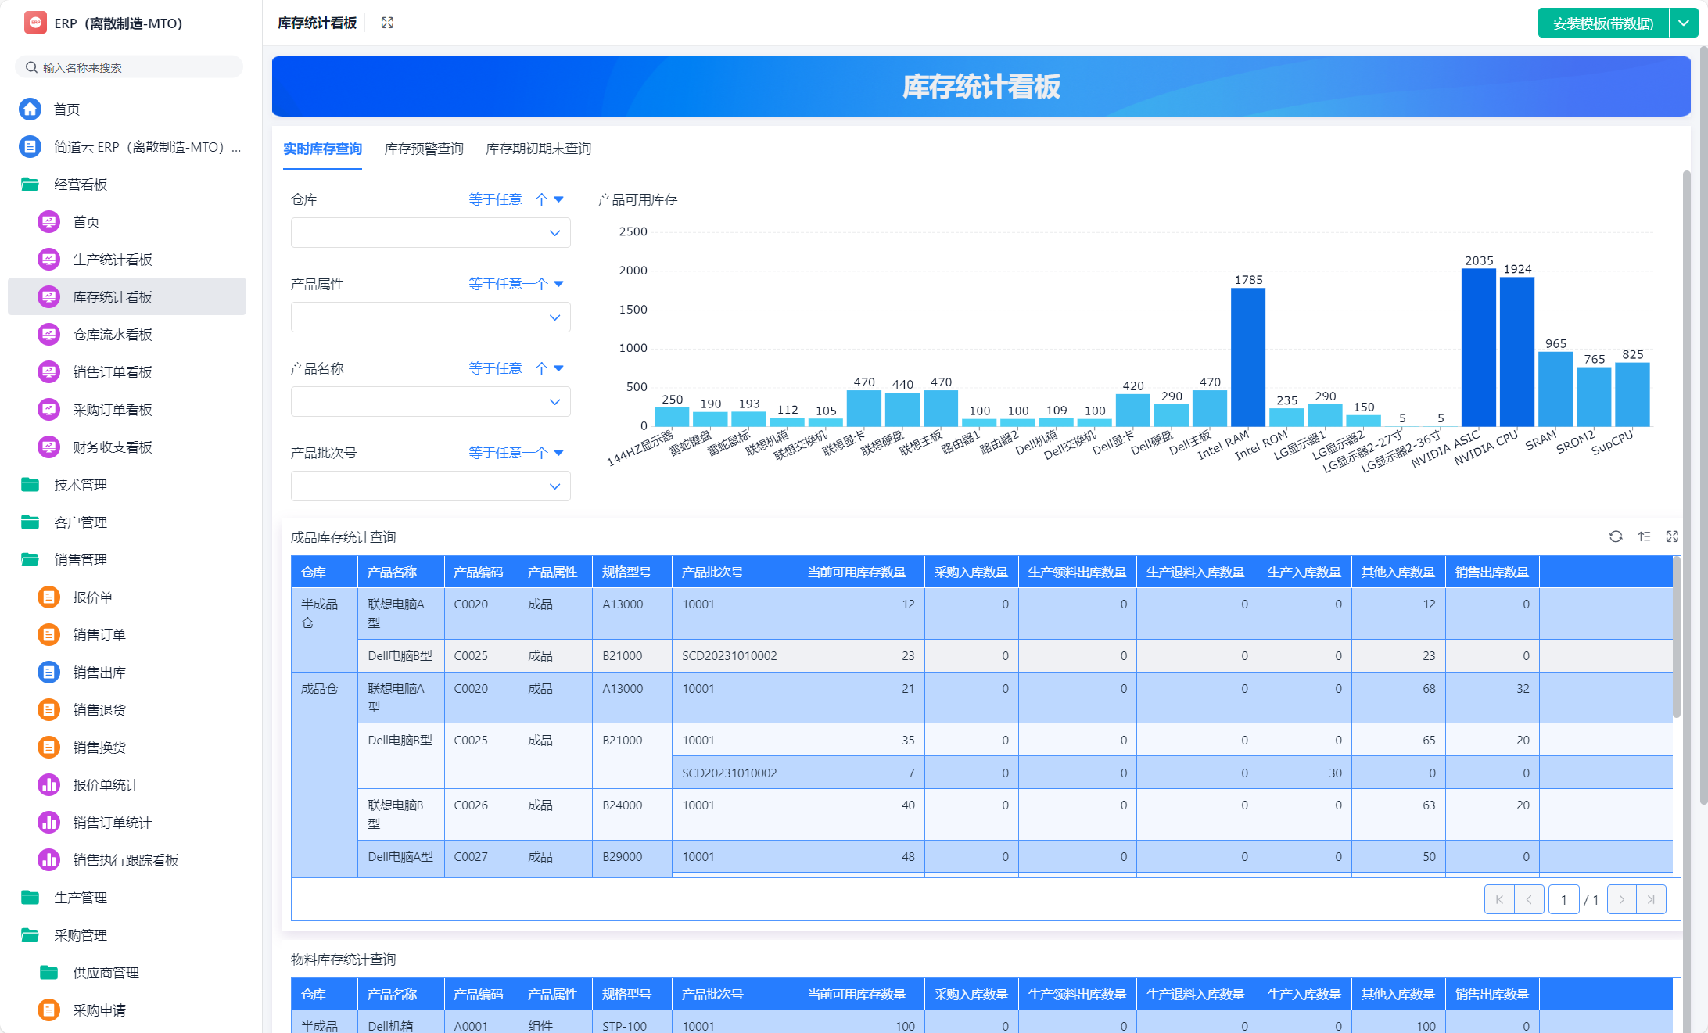Image resolution: width=1708 pixels, height=1033 pixels.
Task: Click the refresh icon of 成品库存统计查询 table
Action: coord(1616,536)
